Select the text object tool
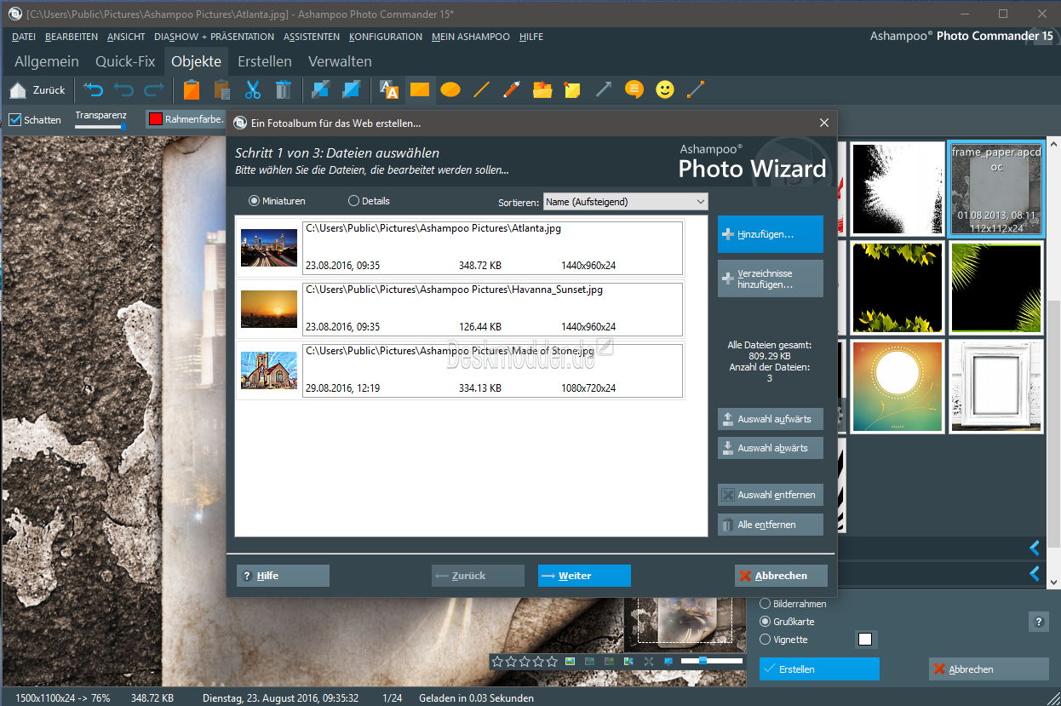1061x706 pixels. pyautogui.click(x=389, y=89)
